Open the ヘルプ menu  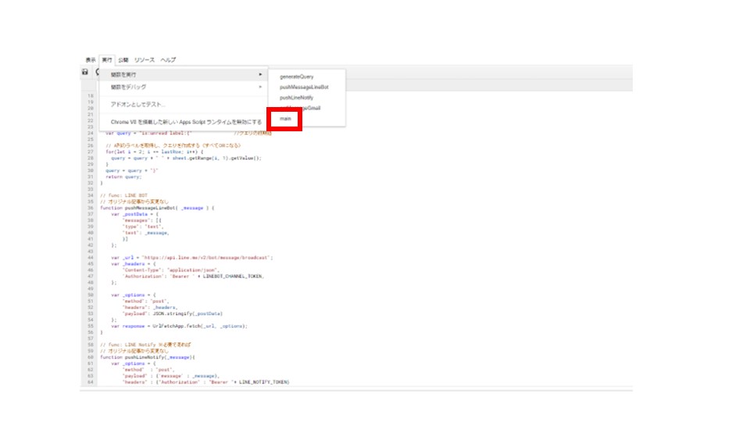pyautogui.click(x=168, y=60)
